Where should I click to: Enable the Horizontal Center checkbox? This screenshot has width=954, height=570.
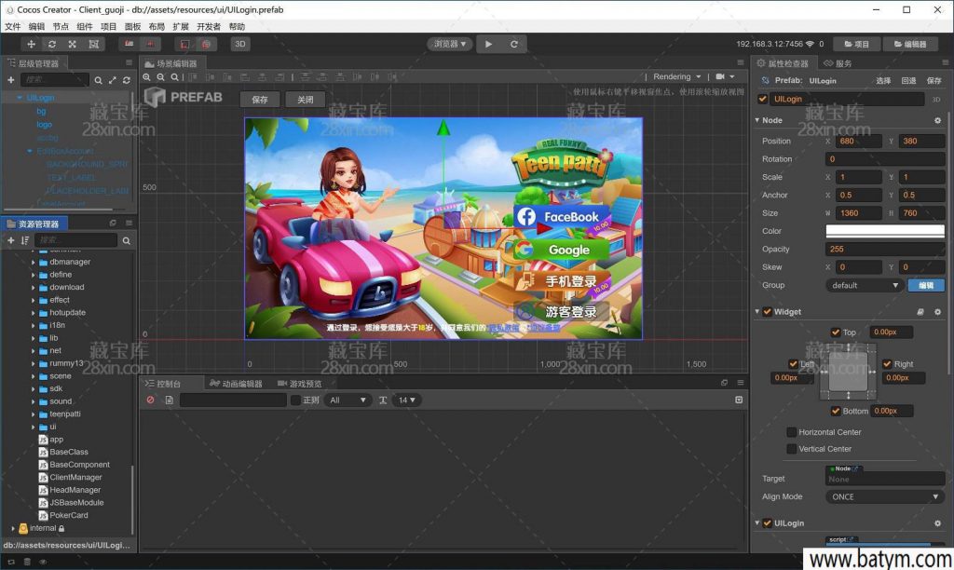(792, 432)
